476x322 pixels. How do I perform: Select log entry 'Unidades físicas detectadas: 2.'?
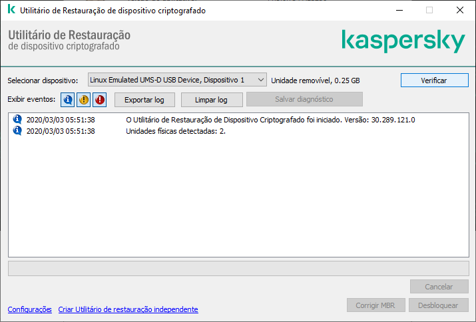[x=238, y=131]
